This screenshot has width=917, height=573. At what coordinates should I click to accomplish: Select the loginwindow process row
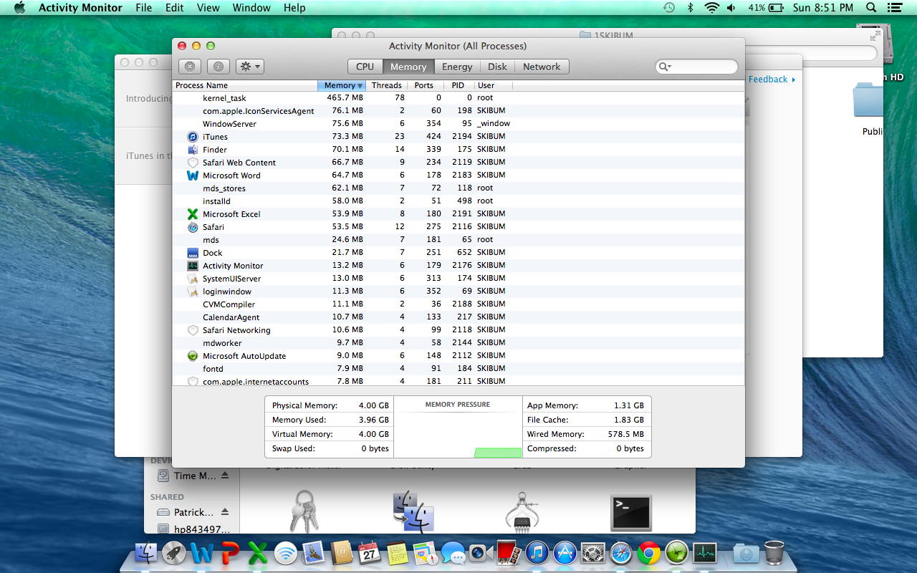458,292
